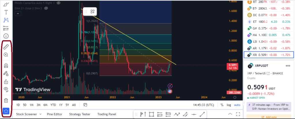Expand the Stock Screener dropdown arrow
The height and width of the screenshot is (119, 295).
[40, 114]
